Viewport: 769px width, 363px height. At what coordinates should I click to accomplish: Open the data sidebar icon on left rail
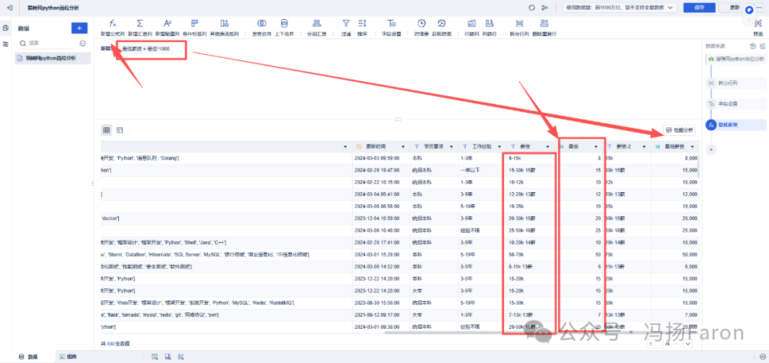[x=6, y=28]
